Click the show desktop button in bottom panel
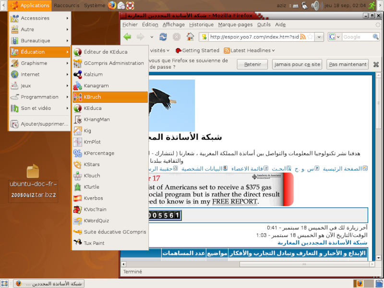 (x=4, y=284)
